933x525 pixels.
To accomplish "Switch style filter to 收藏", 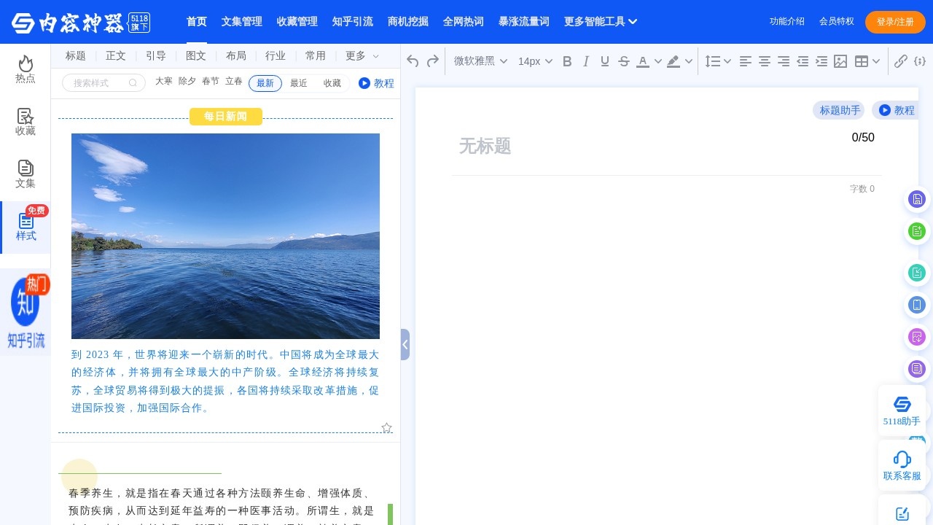I will 332,83.
